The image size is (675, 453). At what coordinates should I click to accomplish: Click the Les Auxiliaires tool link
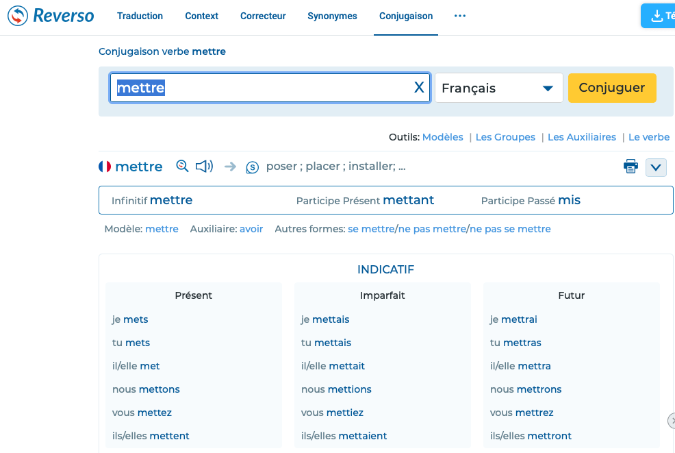pos(581,137)
